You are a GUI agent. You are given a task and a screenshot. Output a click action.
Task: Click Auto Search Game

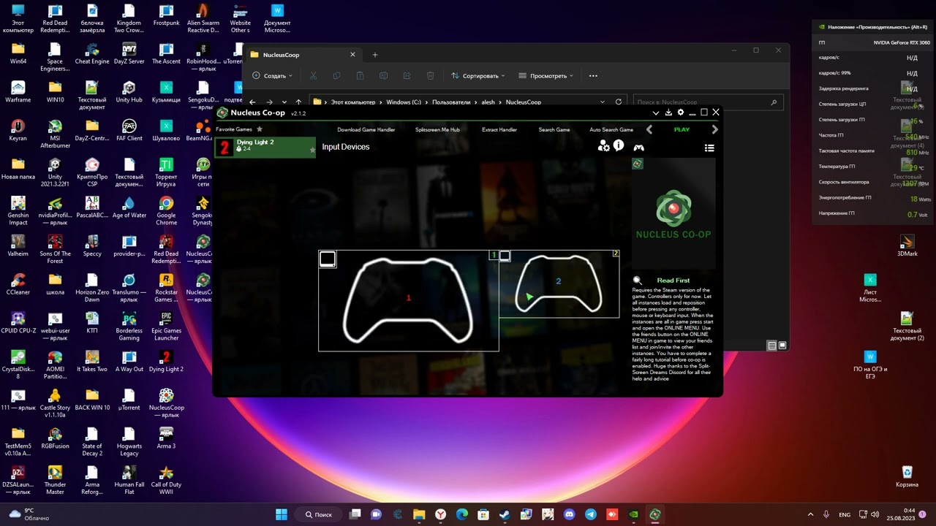click(x=611, y=130)
